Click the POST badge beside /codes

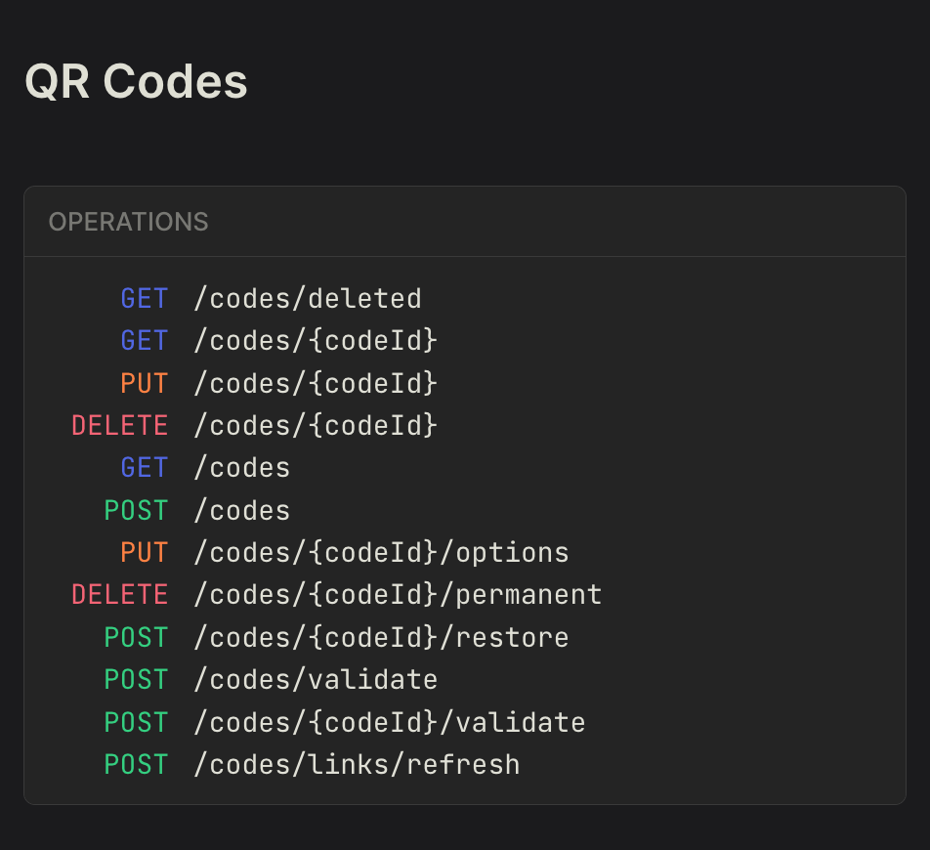[x=136, y=510]
